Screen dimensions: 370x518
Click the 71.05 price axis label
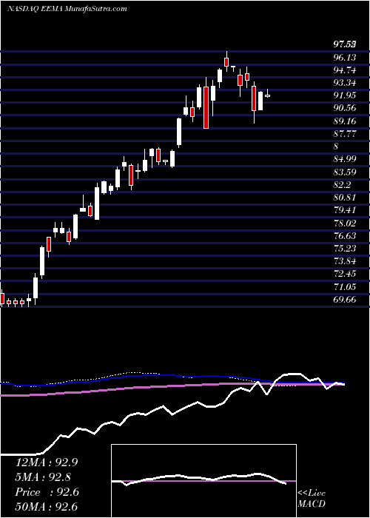(x=345, y=287)
